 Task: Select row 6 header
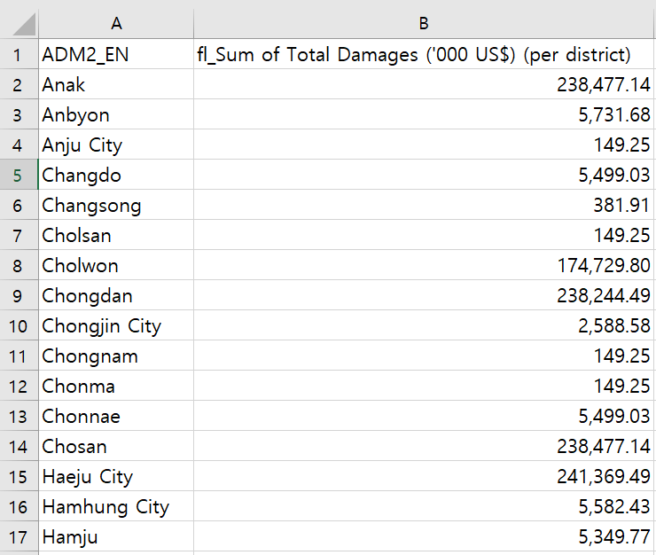point(19,205)
